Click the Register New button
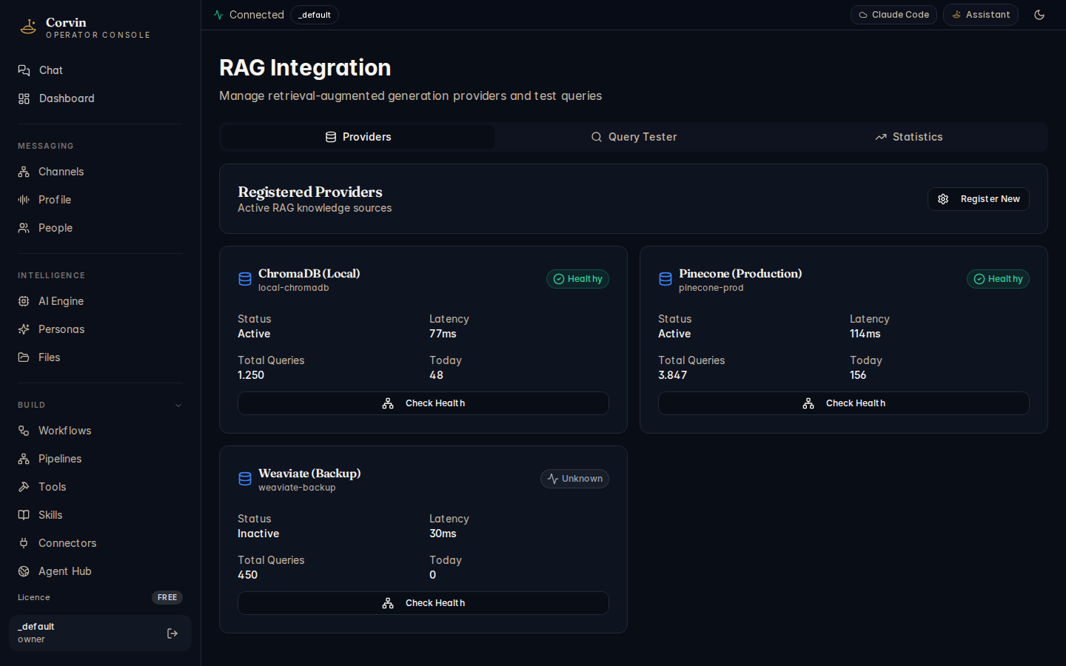The width and height of the screenshot is (1066, 666). [x=979, y=199]
